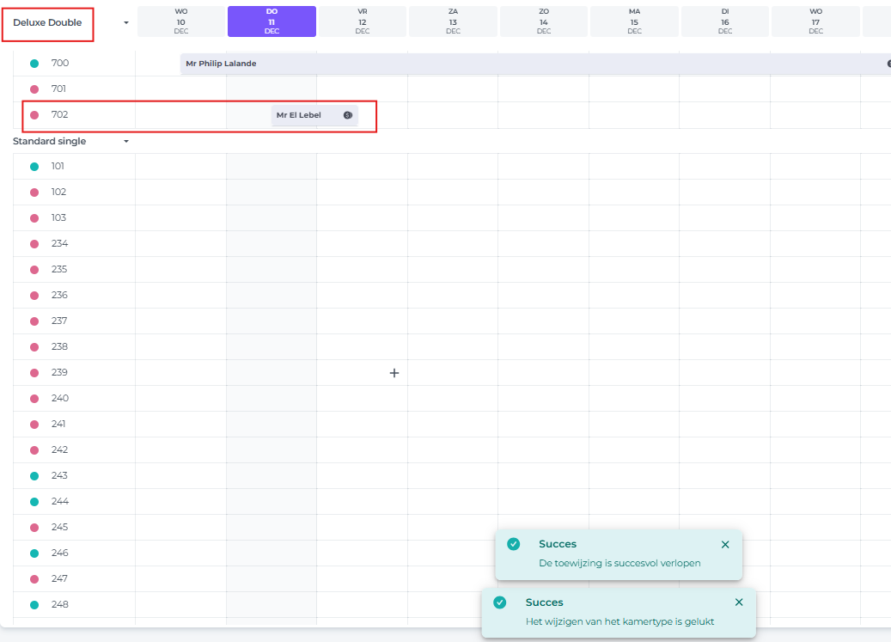Select the highlighted DO 11 DEC date header
This screenshot has height=642, width=891.
(x=272, y=21)
